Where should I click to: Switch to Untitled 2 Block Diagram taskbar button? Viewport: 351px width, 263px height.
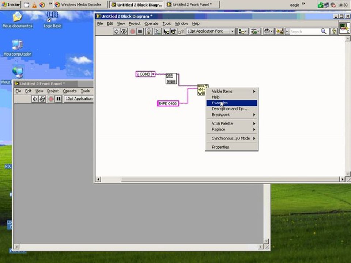tap(137, 4)
